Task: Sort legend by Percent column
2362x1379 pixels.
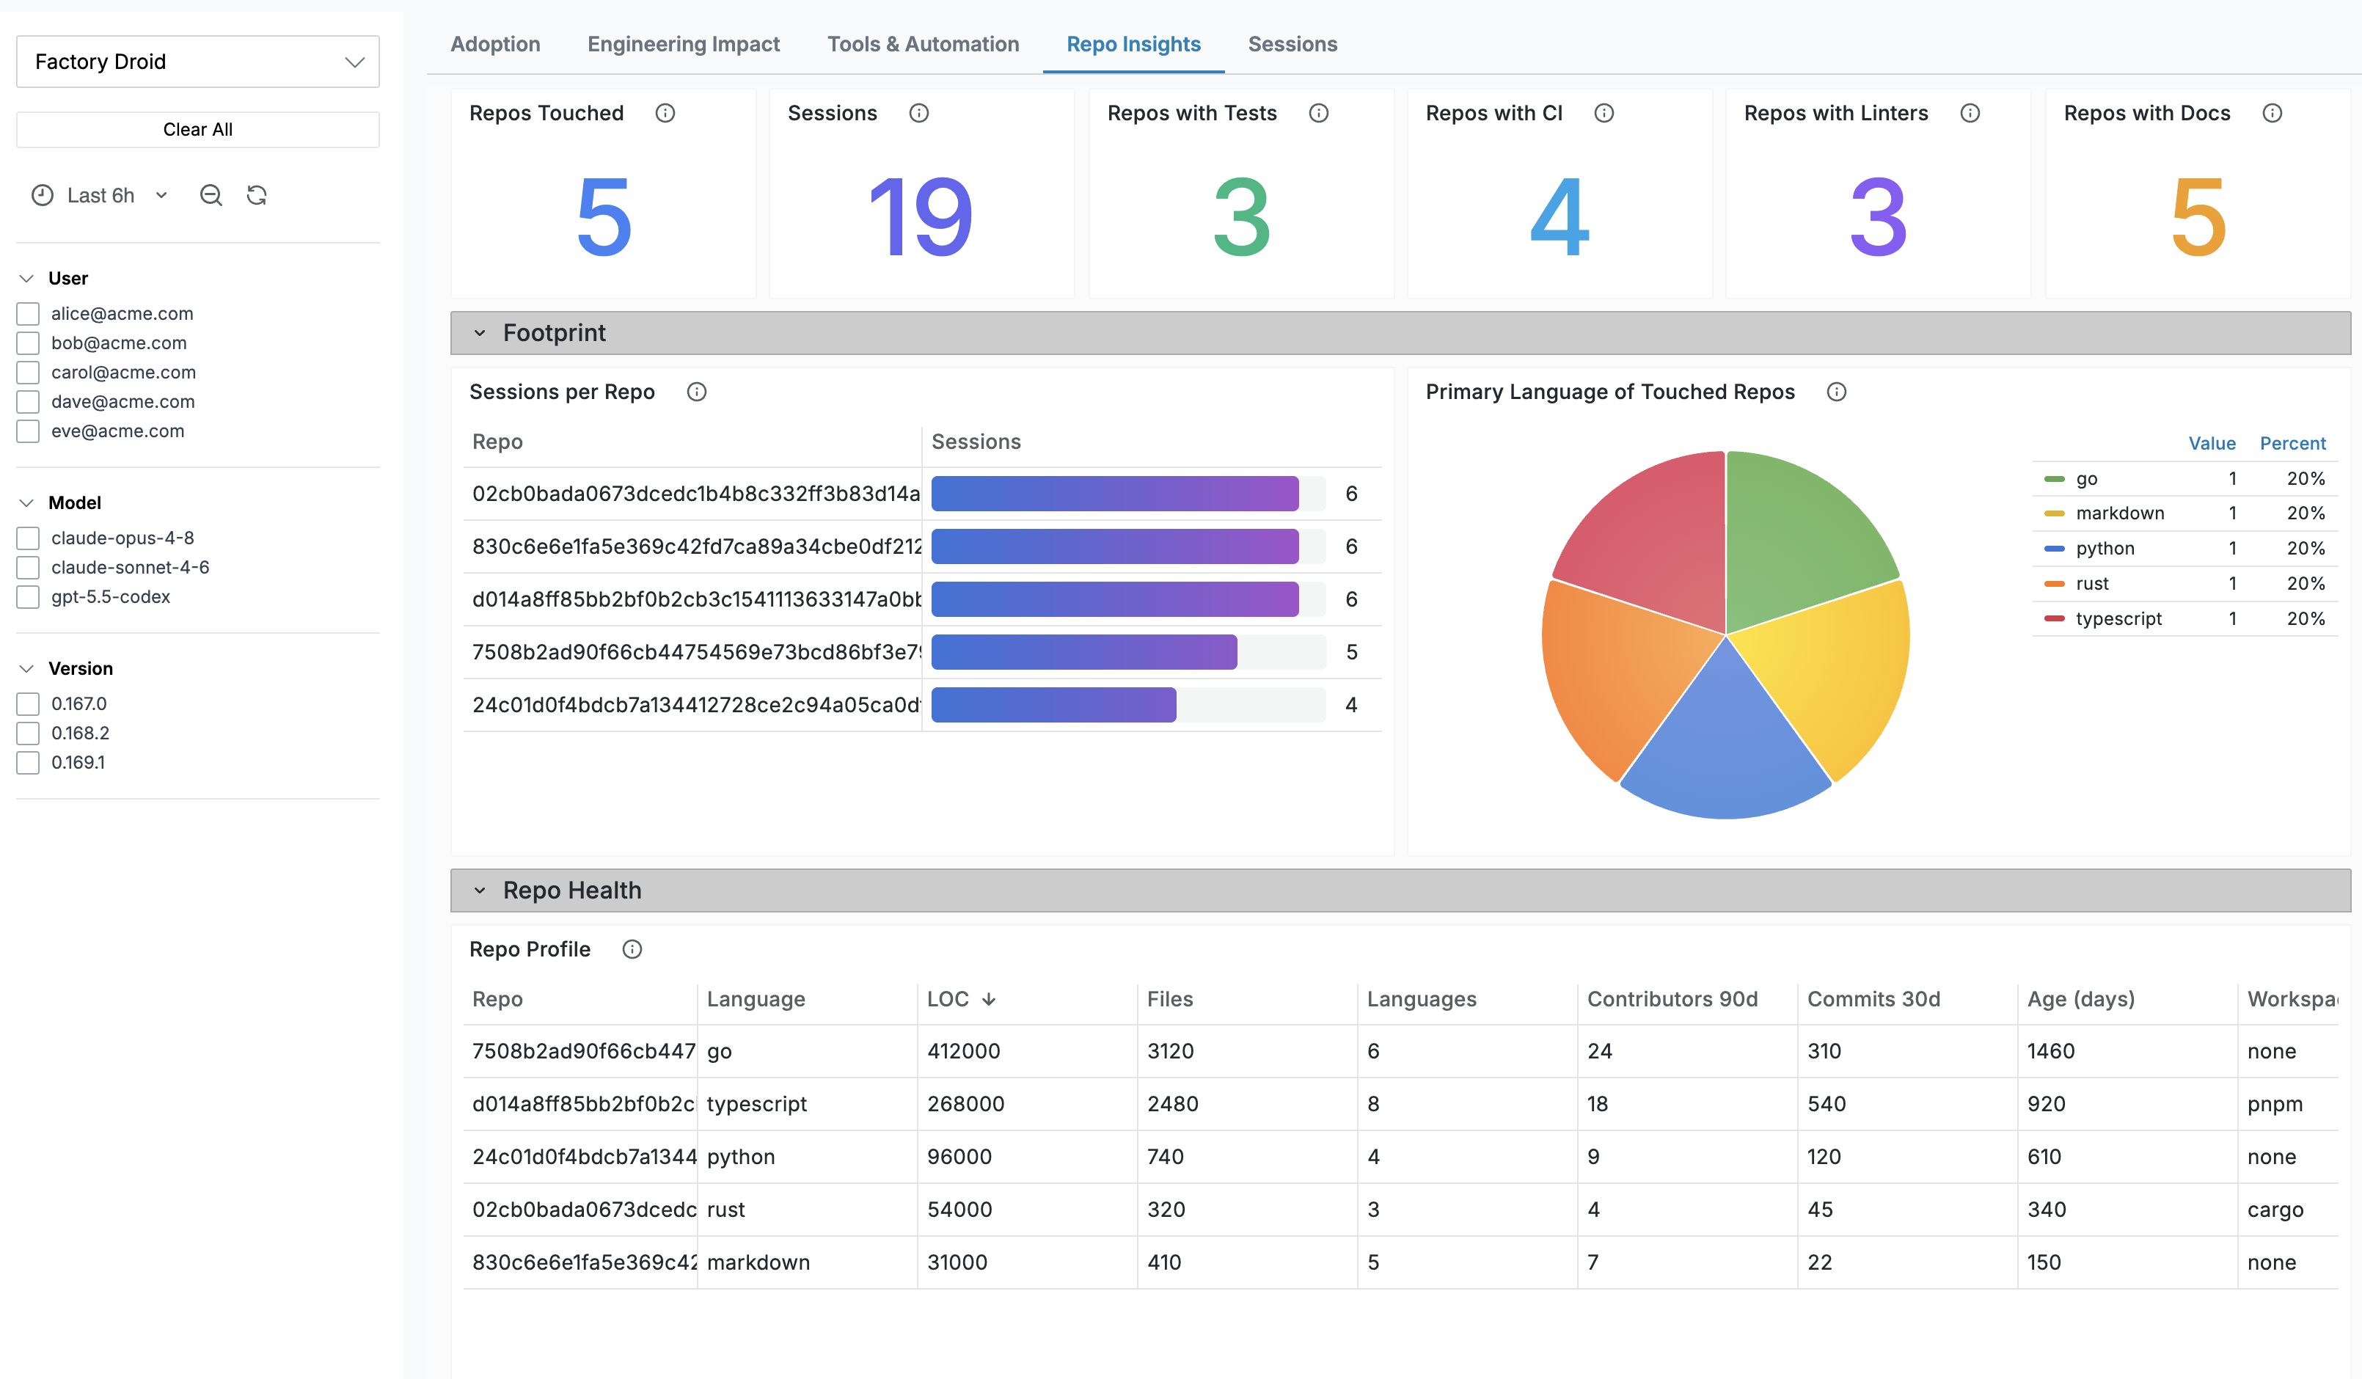Action: coord(2292,444)
